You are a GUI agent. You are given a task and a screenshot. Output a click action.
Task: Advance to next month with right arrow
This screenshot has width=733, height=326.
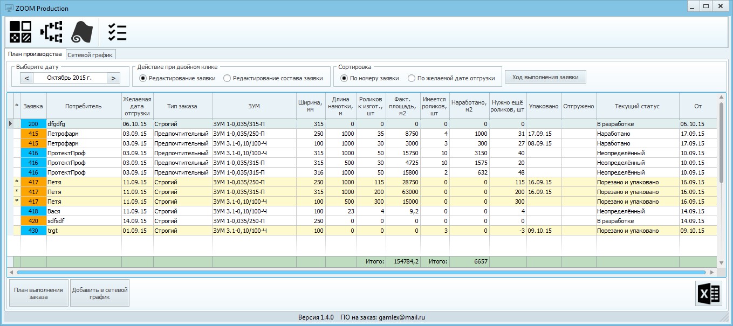coord(113,78)
